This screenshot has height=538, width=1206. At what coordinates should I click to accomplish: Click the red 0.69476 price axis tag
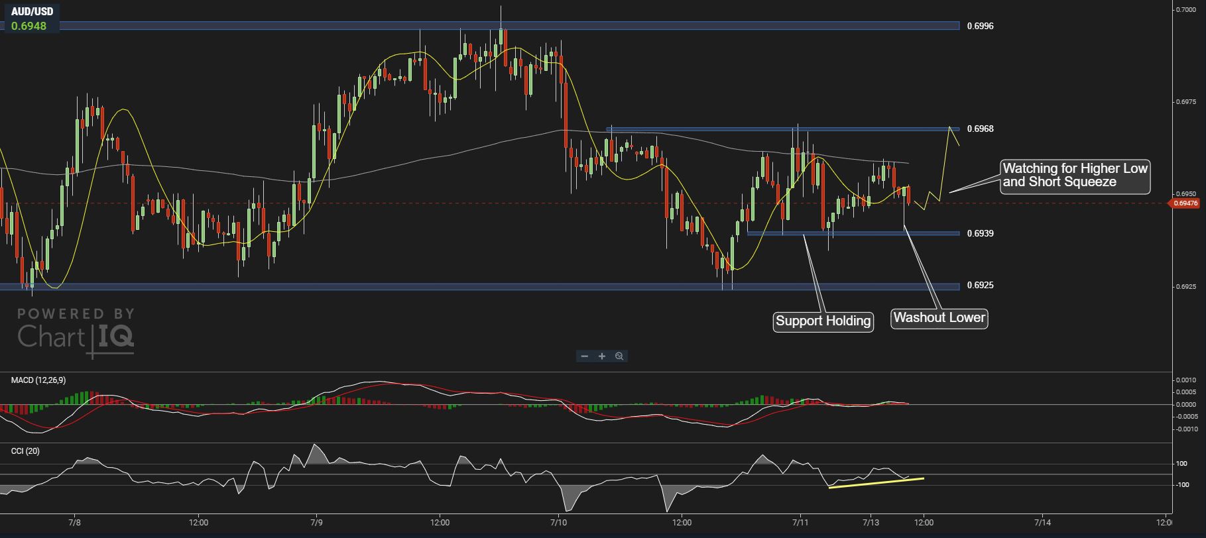(1184, 203)
